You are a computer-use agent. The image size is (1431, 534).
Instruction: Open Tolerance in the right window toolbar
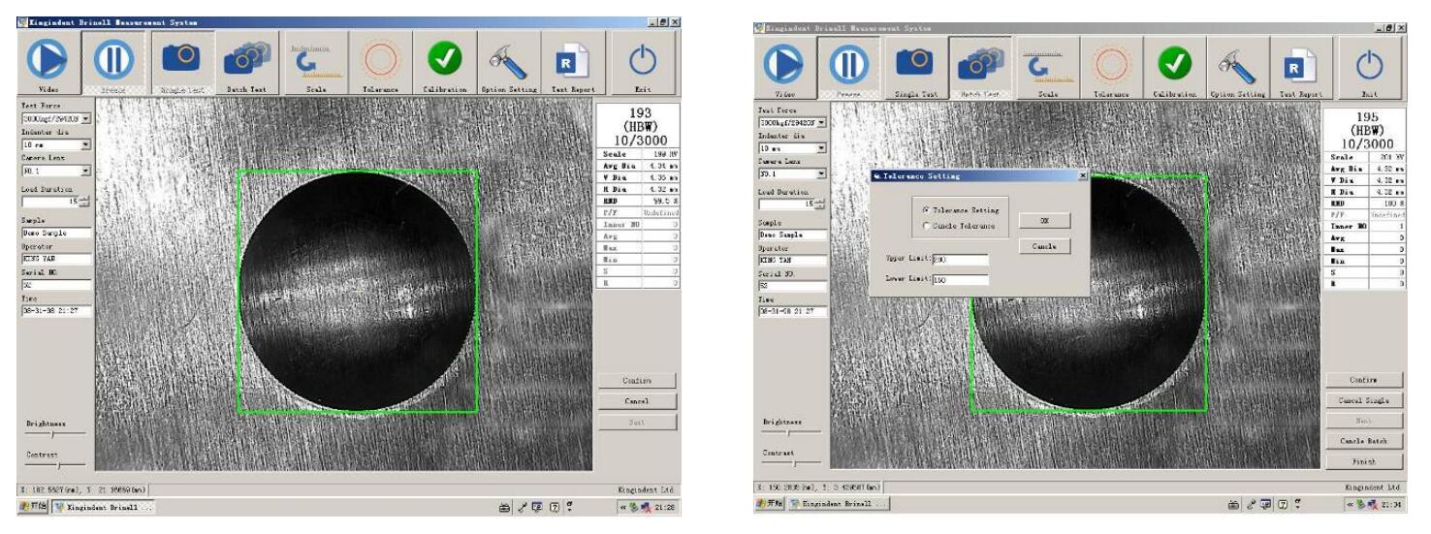point(1112,69)
